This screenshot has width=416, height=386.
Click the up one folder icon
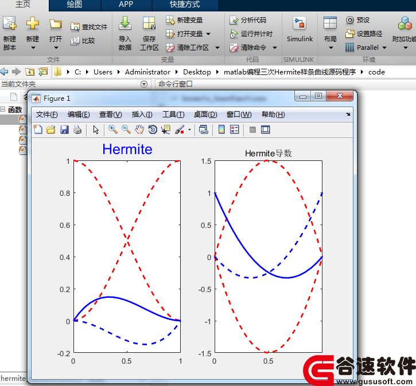(x=30, y=72)
